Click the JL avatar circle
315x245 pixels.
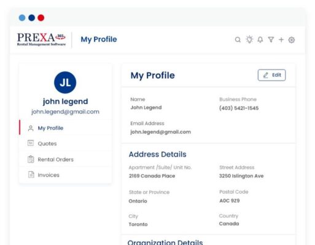(65, 82)
